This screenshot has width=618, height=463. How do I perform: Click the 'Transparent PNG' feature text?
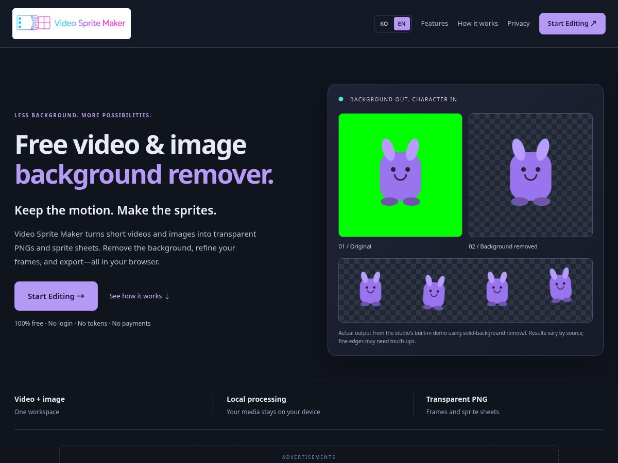(457, 399)
